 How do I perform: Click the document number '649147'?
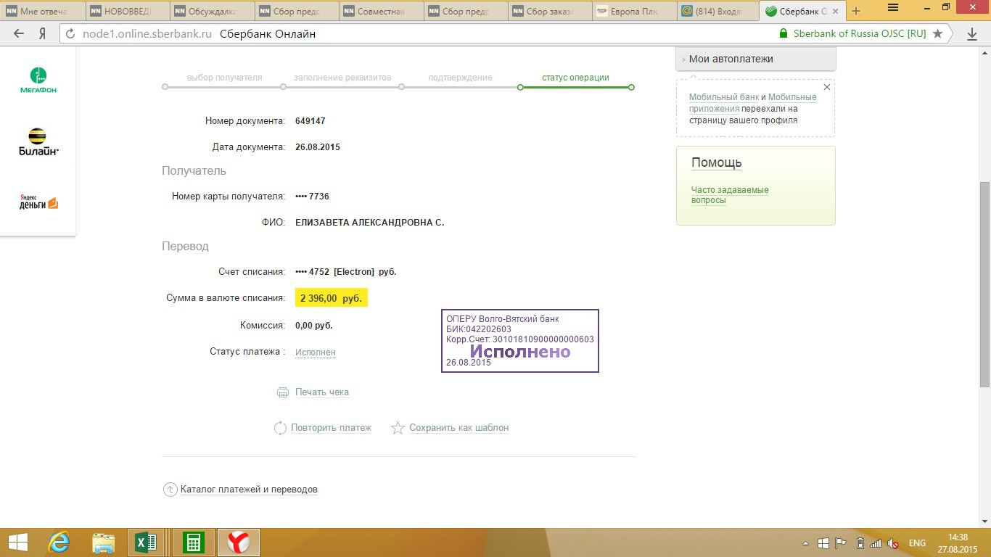click(x=311, y=121)
